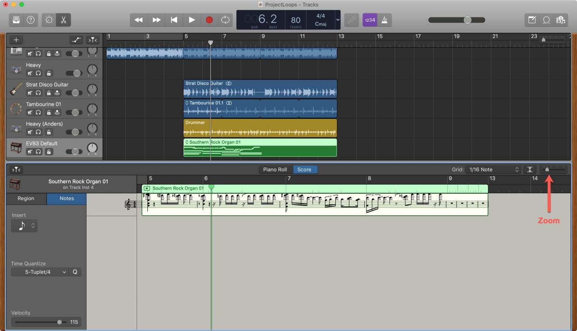Add a new track with plus button
577x331 pixels.
[x=16, y=40]
